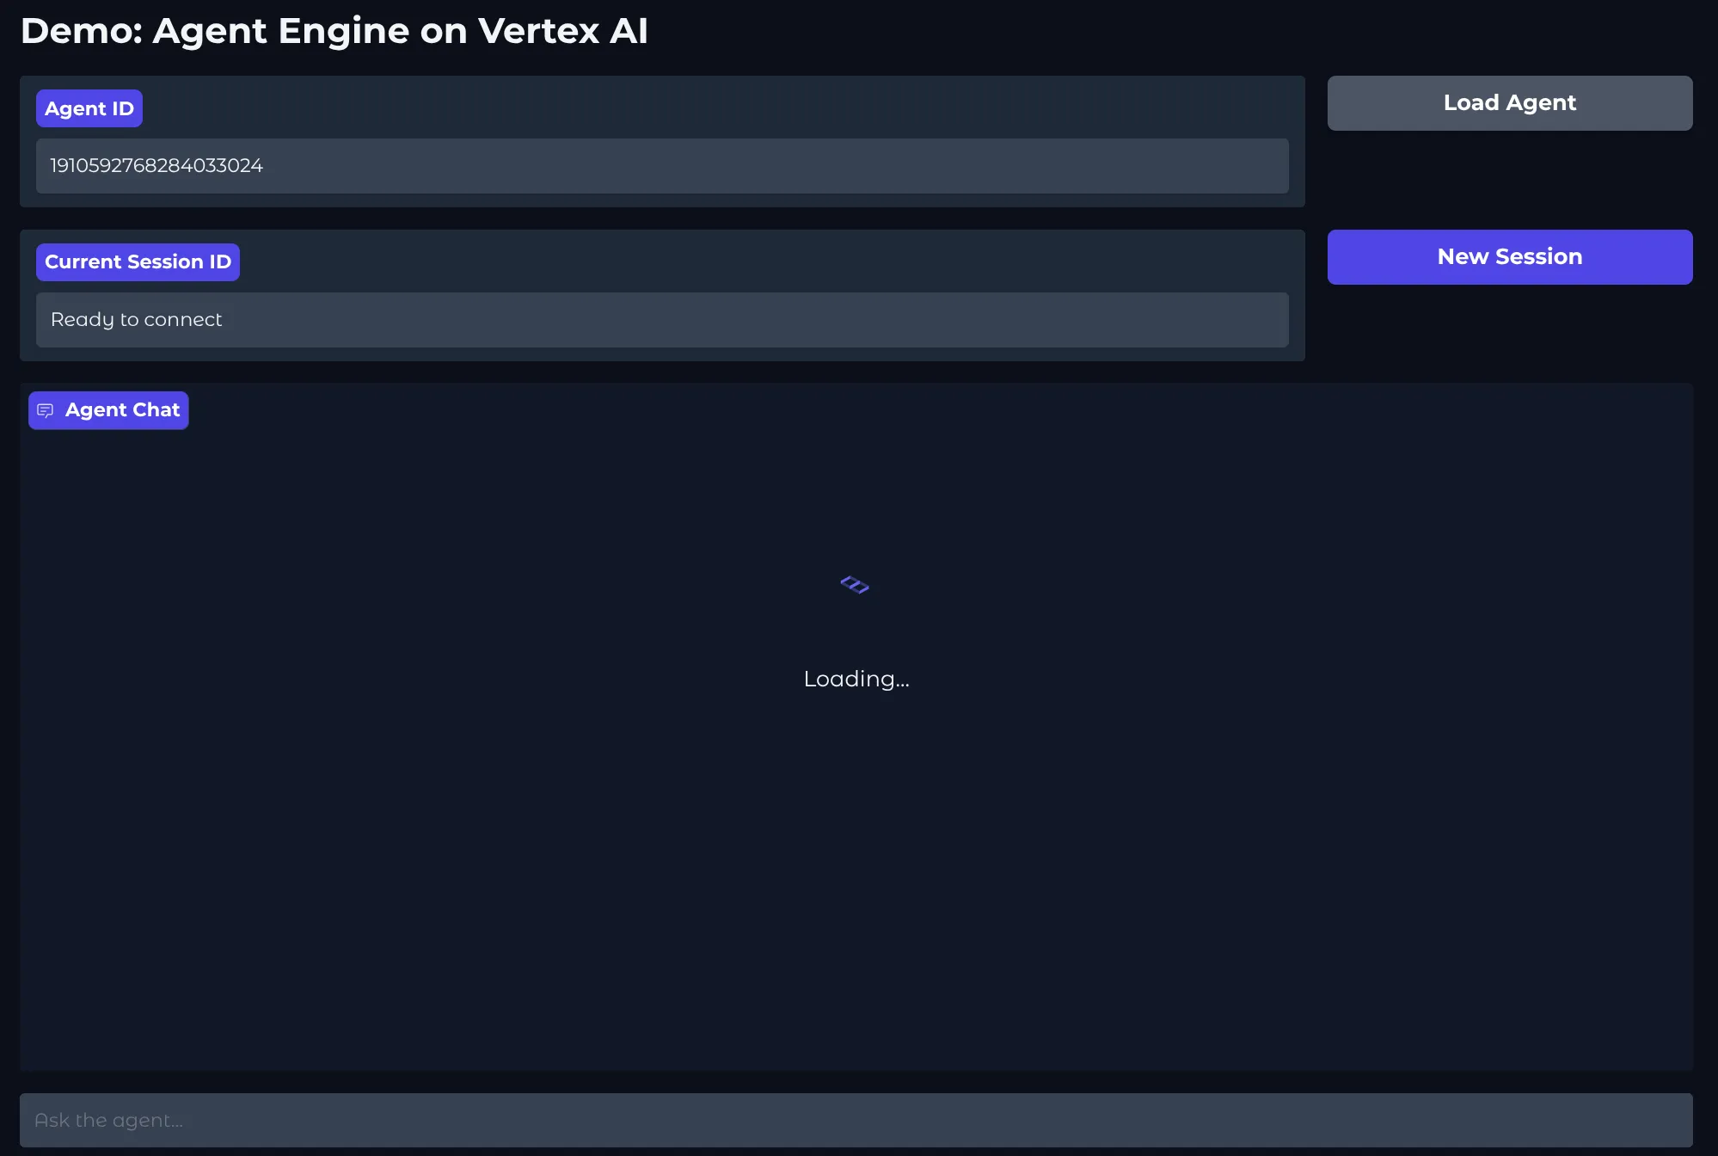Select the Agent ID label badge

click(89, 108)
